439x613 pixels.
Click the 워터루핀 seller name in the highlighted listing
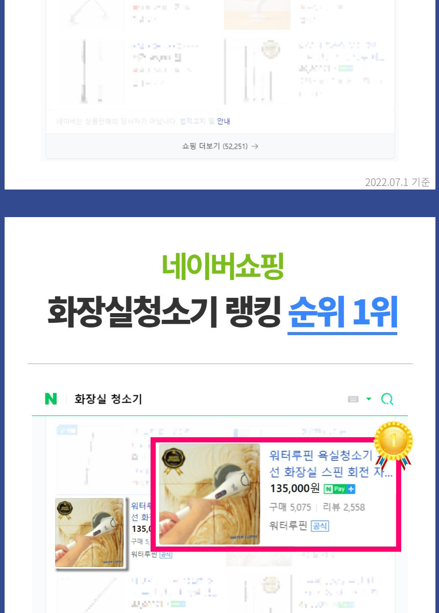(x=288, y=526)
